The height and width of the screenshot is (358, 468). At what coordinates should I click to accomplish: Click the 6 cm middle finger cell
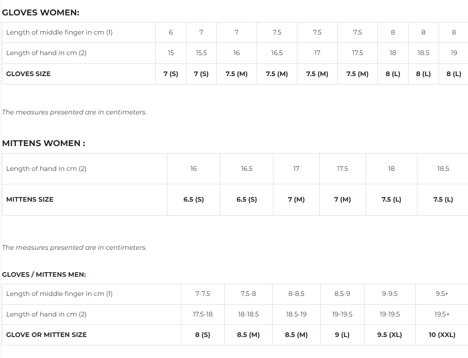pos(171,32)
